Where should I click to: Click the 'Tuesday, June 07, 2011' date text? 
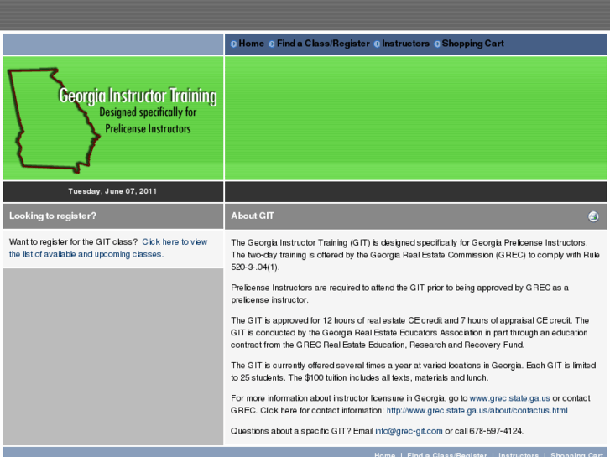click(x=112, y=191)
